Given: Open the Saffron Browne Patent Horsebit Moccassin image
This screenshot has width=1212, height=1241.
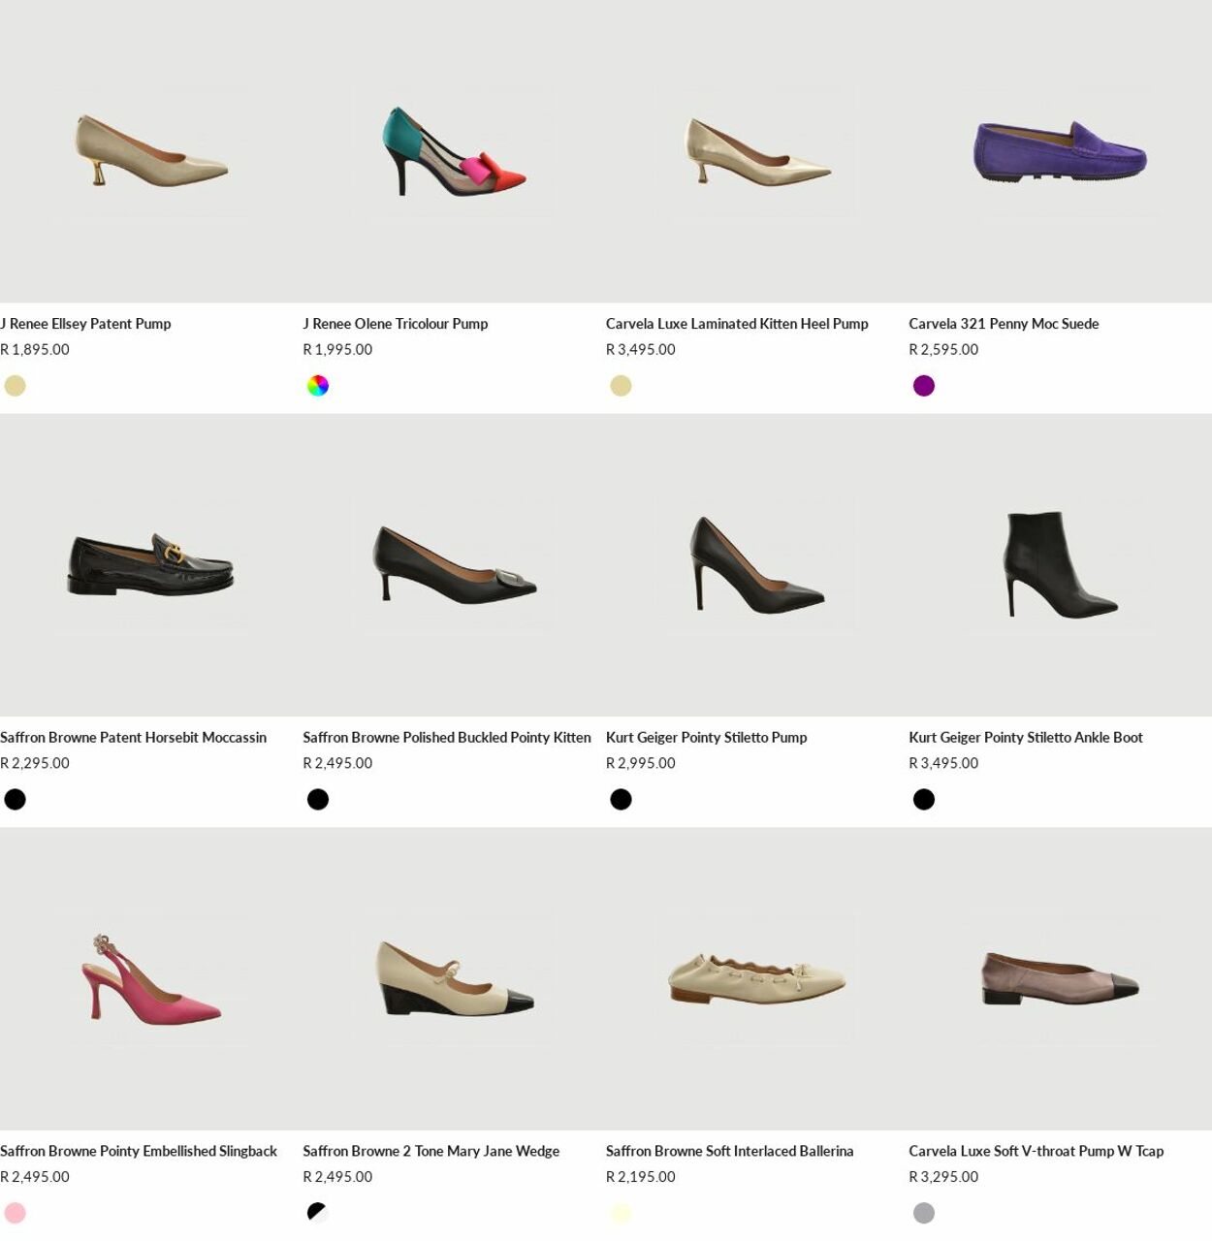Looking at the screenshot, I should (151, 565).
